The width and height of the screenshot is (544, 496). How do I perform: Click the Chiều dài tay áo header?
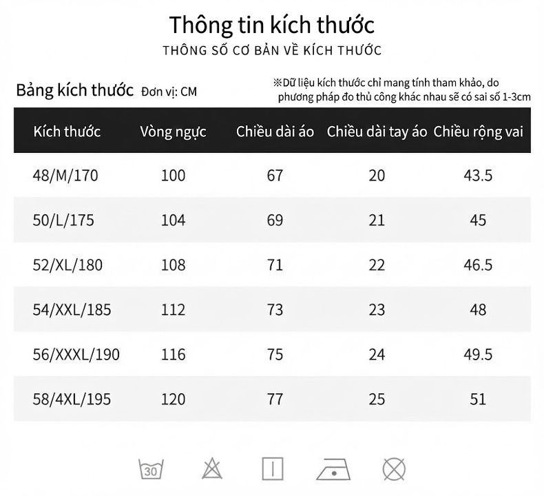377,132
